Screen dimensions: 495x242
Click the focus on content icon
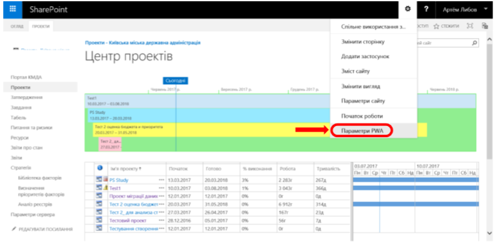pyautogui.click(x=470, y=26)
